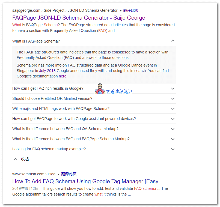Follow the 'here' documentation link
Viewport: 220px width, 207px height.
point(63,76)
